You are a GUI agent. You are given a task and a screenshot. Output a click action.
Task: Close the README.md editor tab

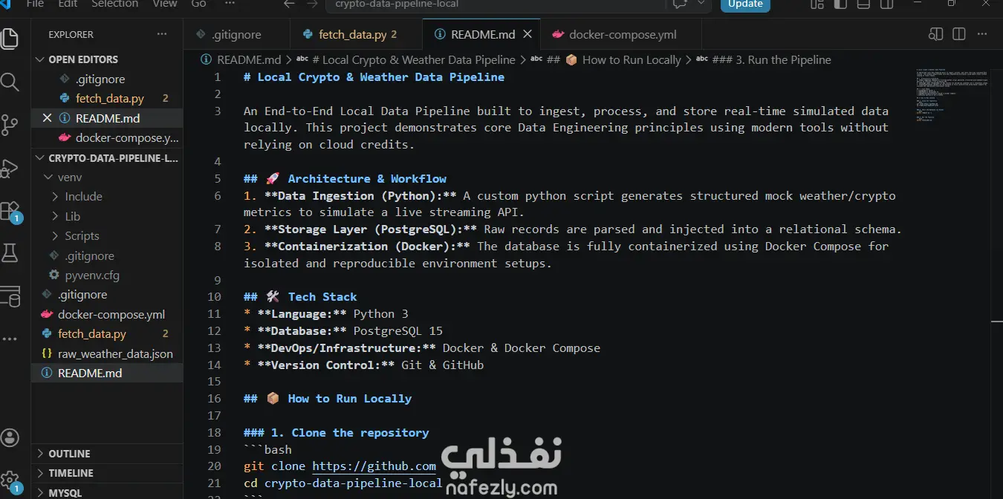point(528,34)
